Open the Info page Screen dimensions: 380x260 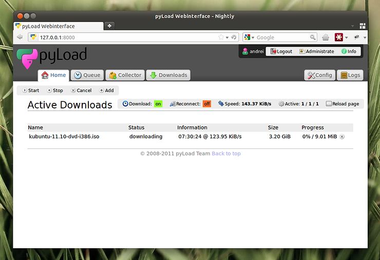[349, 52]
